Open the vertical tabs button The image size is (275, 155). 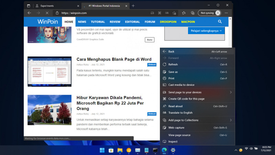29,6
